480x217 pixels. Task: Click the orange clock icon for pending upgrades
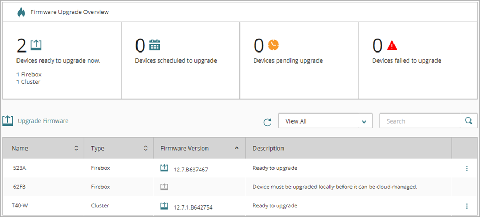pyautogui.click(x=273, y=45)
